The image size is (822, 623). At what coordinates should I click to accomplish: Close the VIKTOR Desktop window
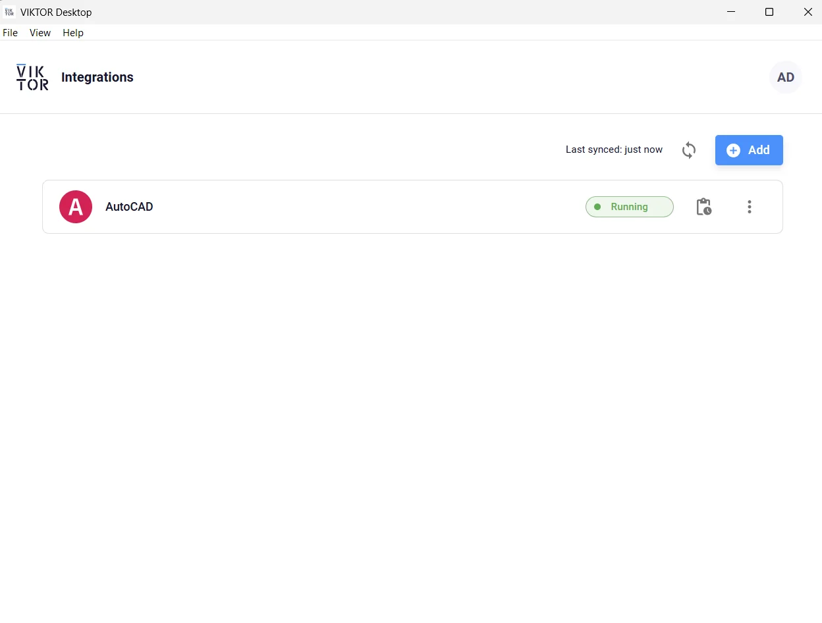point(808,12)
